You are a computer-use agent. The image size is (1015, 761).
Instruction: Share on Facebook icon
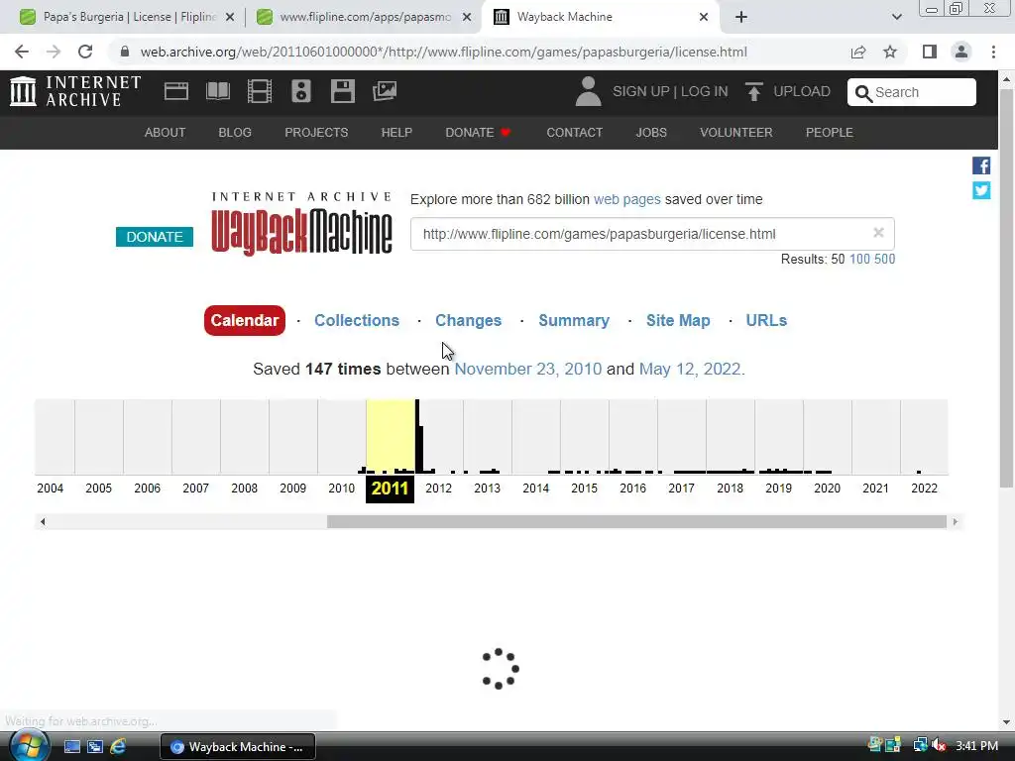click(981, 165)
